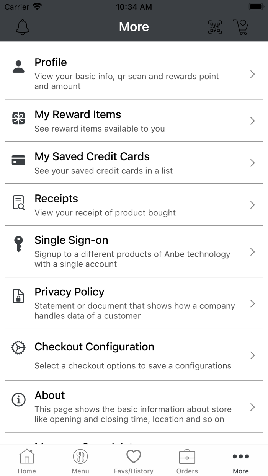Expand the Profile row chevron
Screen dimensions: 268x476
point(252,74)
